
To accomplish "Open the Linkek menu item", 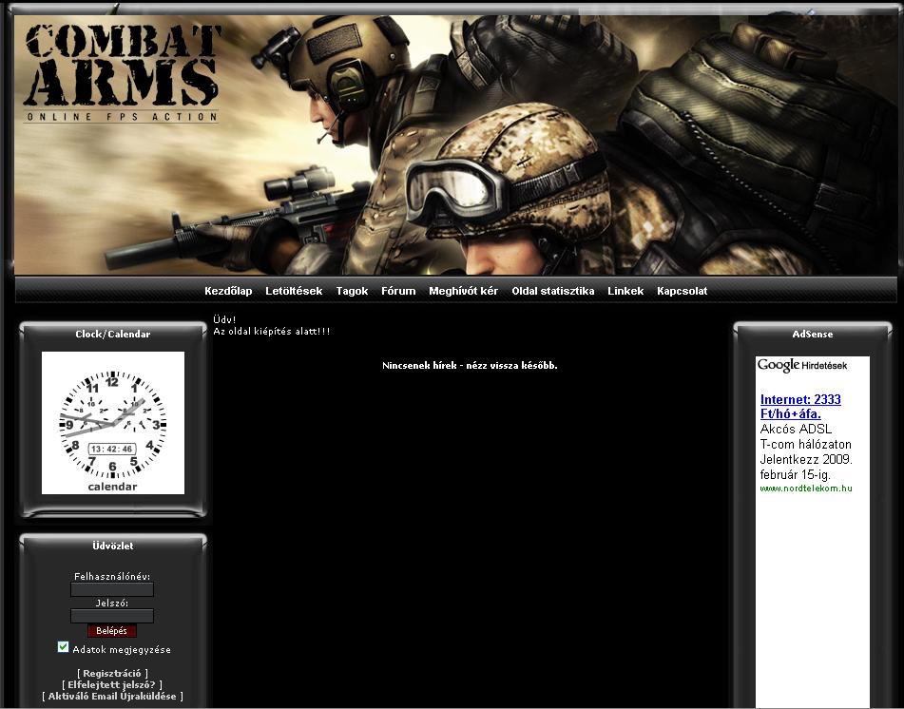I will pos(625,291).
